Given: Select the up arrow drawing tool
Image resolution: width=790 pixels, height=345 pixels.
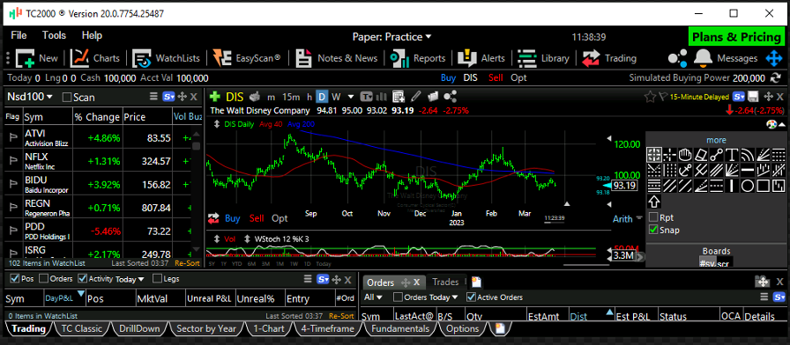Looking at the screenshot, I should pyautogui.click(x=654, y=202).
